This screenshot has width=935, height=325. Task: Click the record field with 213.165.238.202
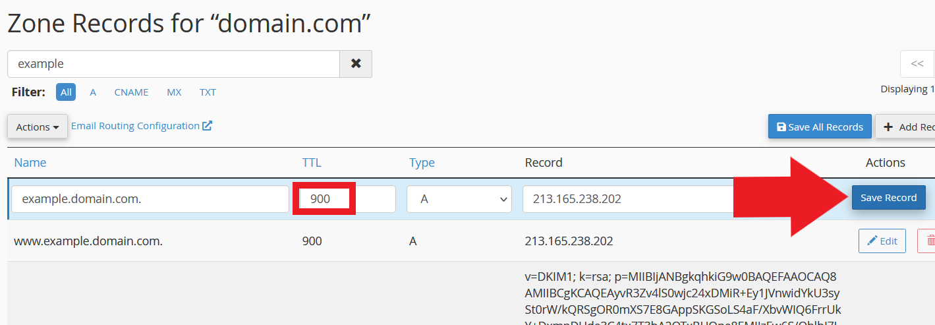coord(629,198)
